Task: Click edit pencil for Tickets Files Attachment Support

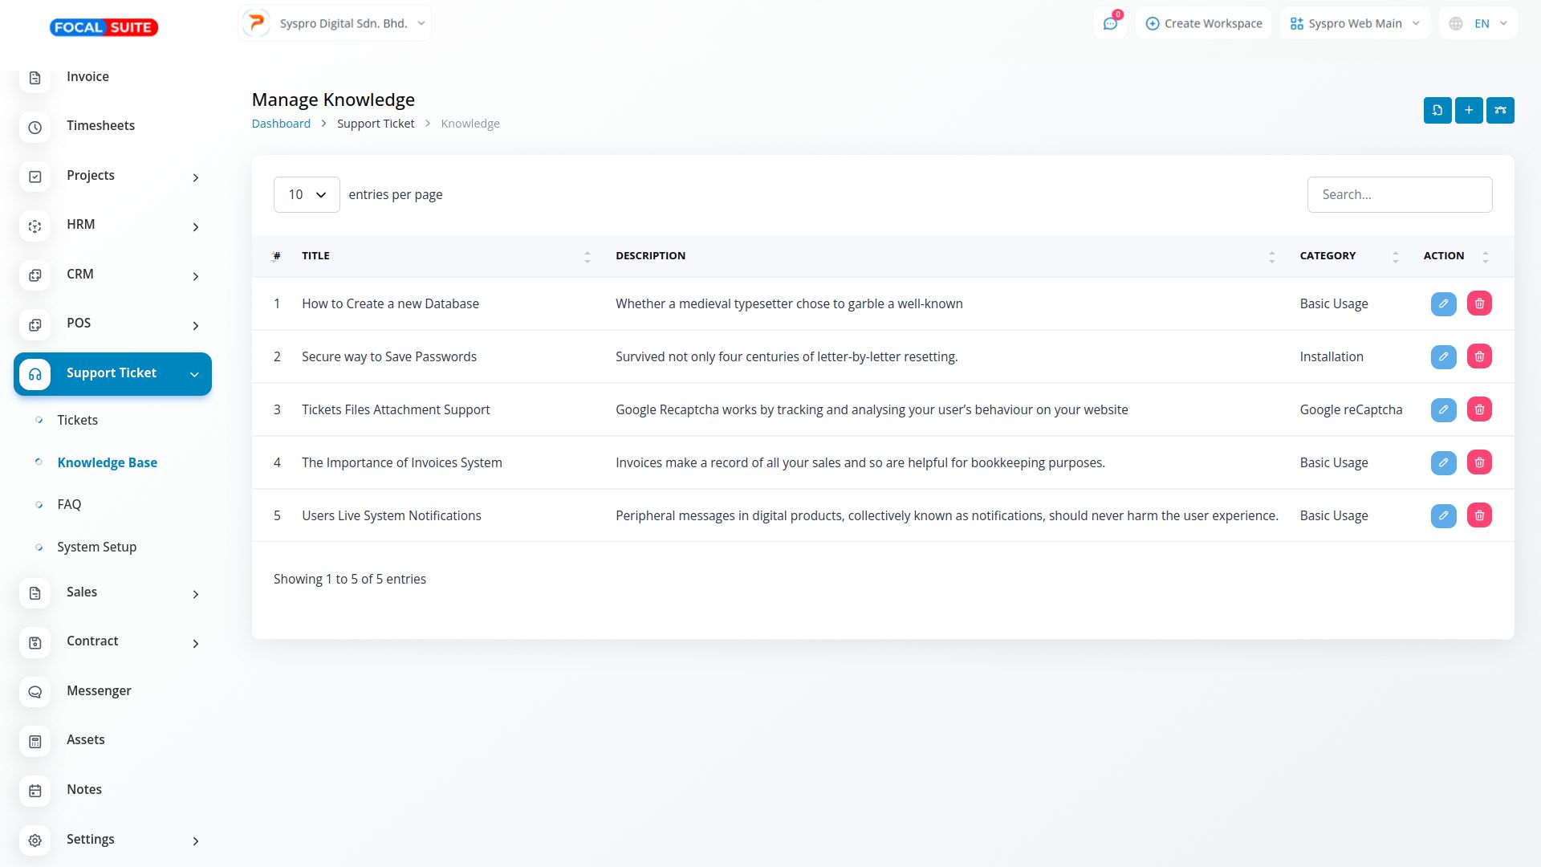Action: point(1442,409)
